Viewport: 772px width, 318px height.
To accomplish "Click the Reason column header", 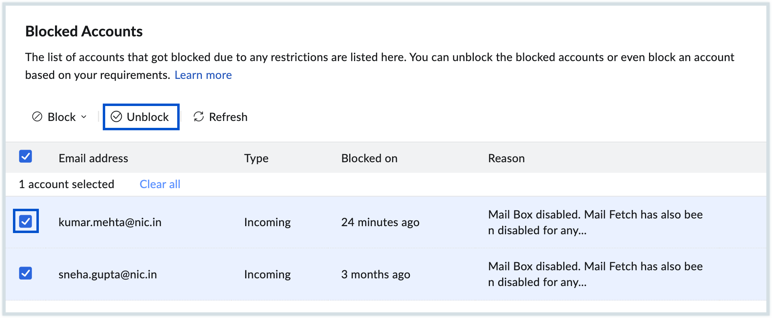I will 506,158.
